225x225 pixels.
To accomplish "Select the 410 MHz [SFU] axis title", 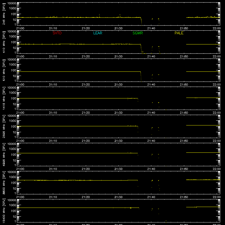I will click(4, 42).
